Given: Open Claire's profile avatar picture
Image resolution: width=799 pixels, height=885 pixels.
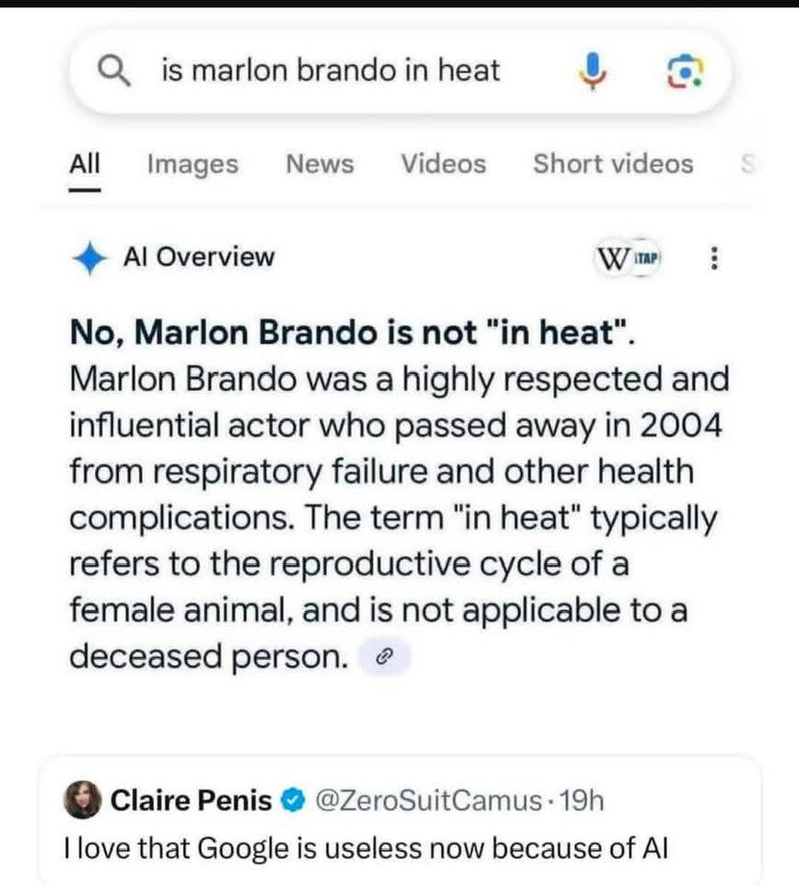Looking at the screenshot, I should point(82,800).
